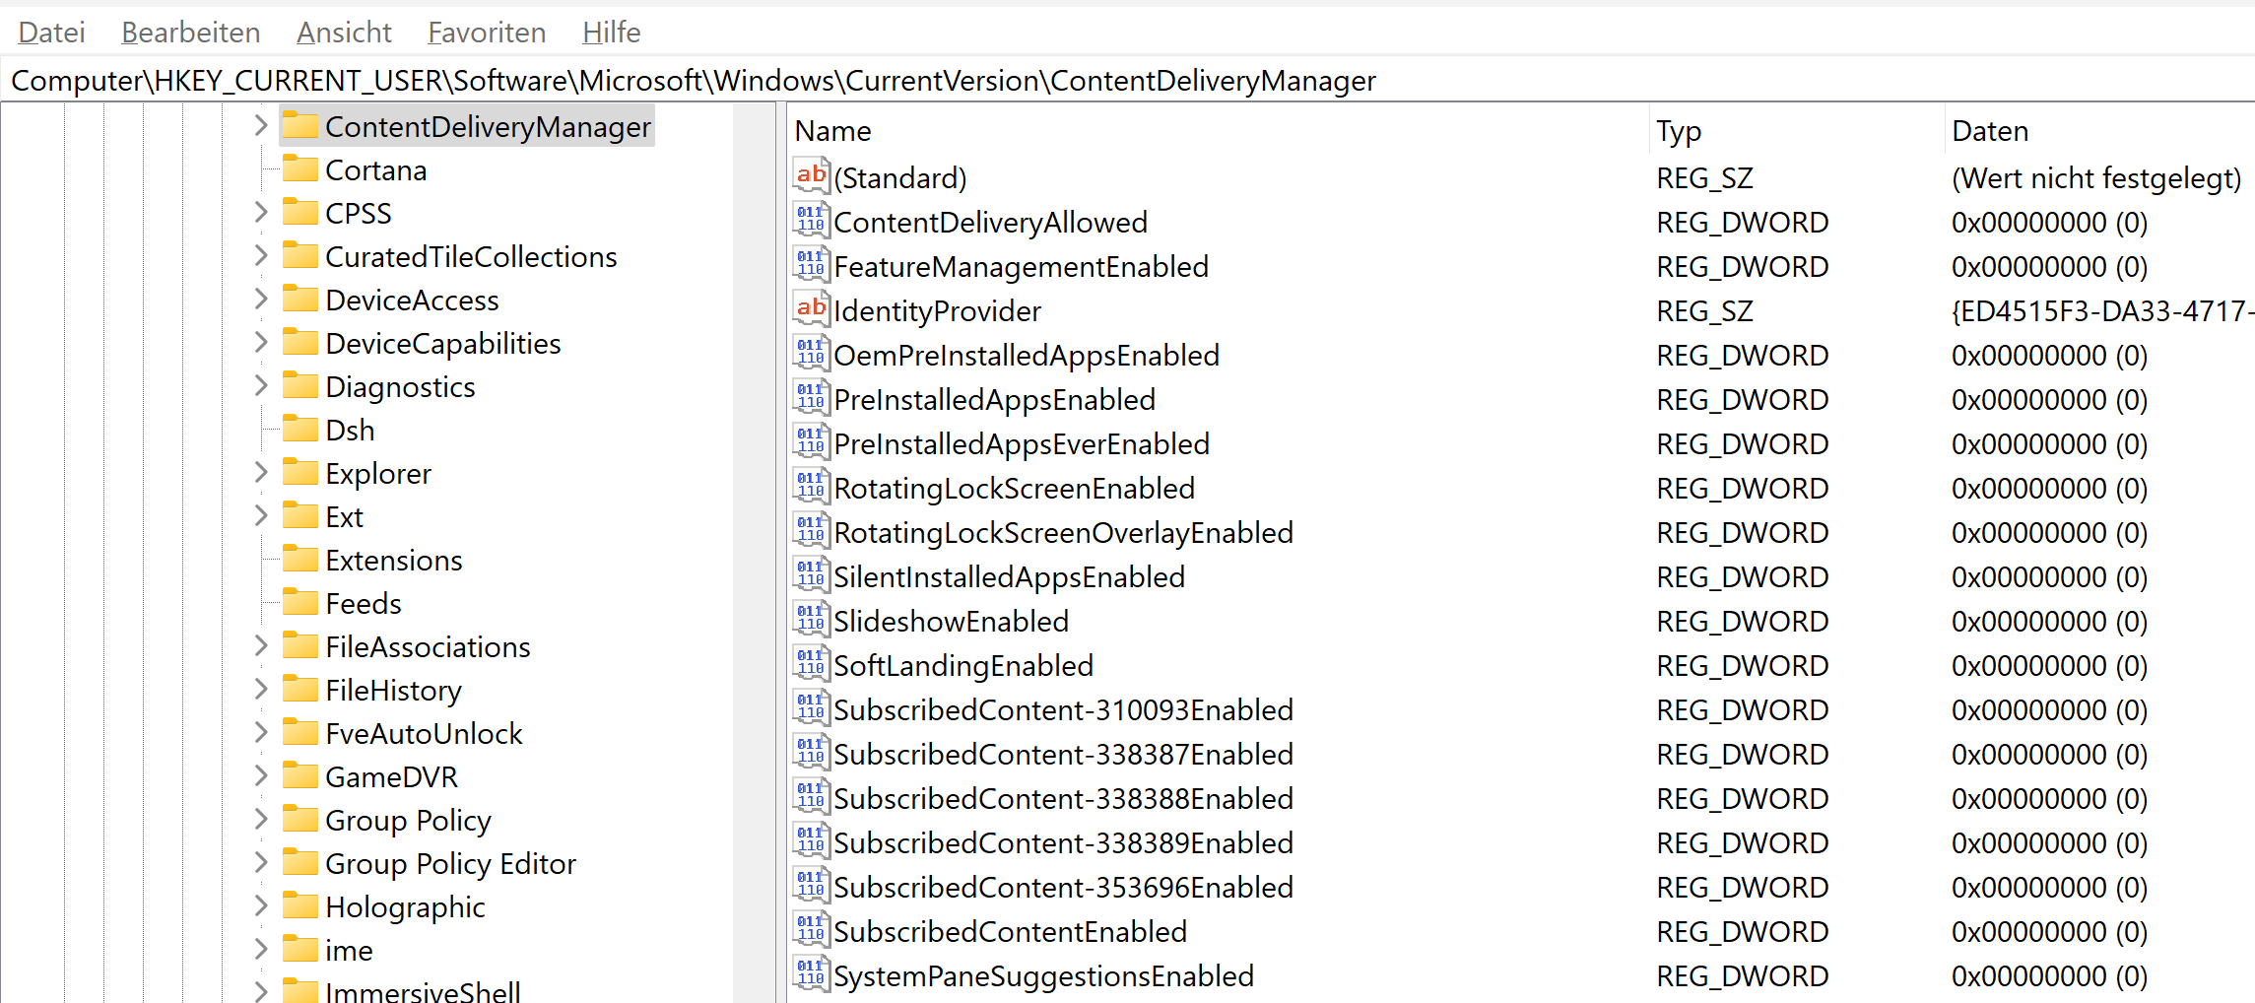Select the SubscribedContent-338389Enabled value name

(x=1063, y=842)
